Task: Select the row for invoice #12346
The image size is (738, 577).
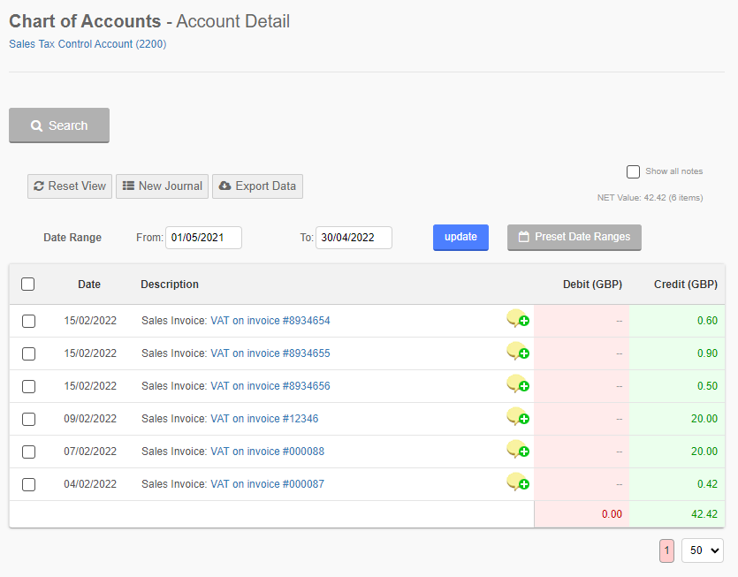Action: pos(28,419)
